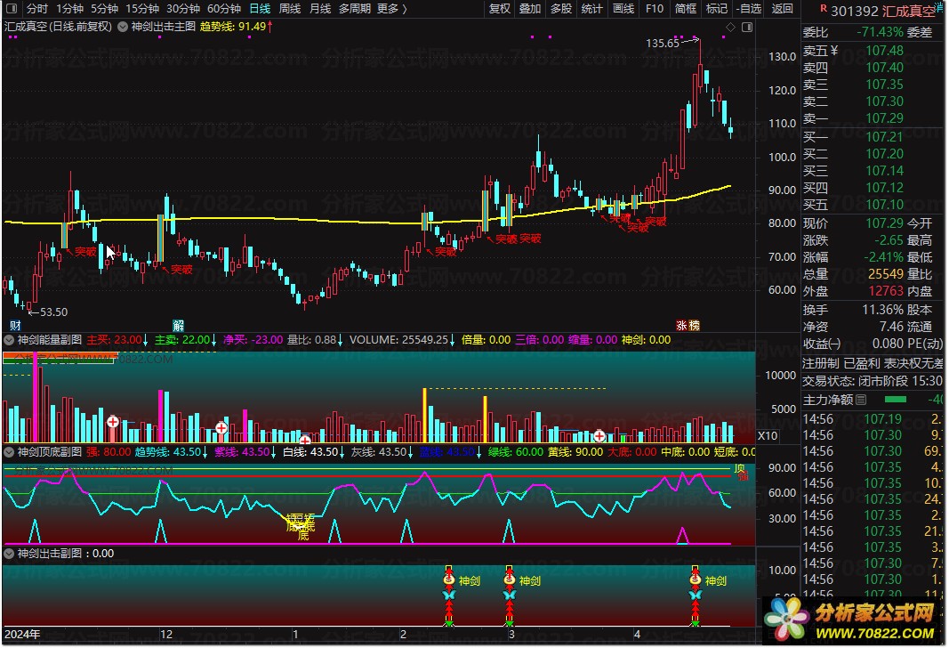Switch to the 60分钟 period tab

224,9
